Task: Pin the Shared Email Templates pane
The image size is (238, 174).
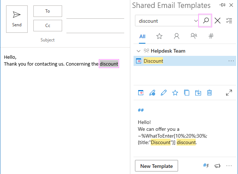Action: click(x=222, y=5)
